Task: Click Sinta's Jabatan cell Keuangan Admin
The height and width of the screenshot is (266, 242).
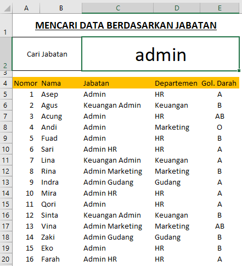Action: coord(117,215)
